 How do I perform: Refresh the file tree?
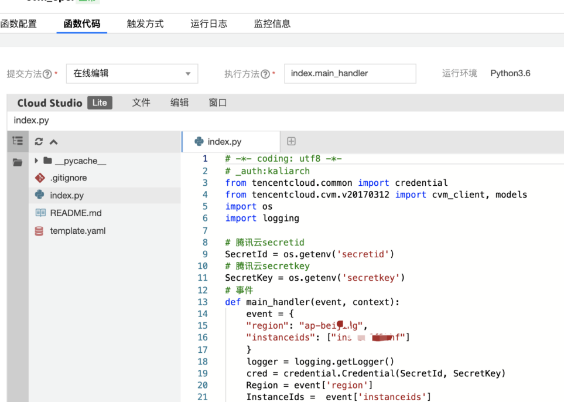[39, 141]
